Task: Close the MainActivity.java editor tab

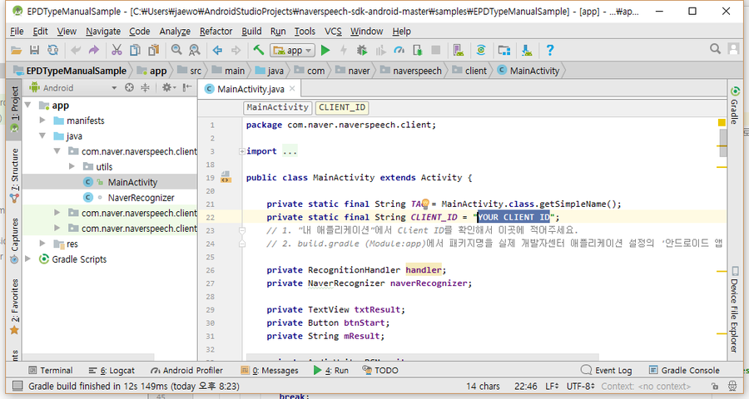Action: tap(292, 88)
